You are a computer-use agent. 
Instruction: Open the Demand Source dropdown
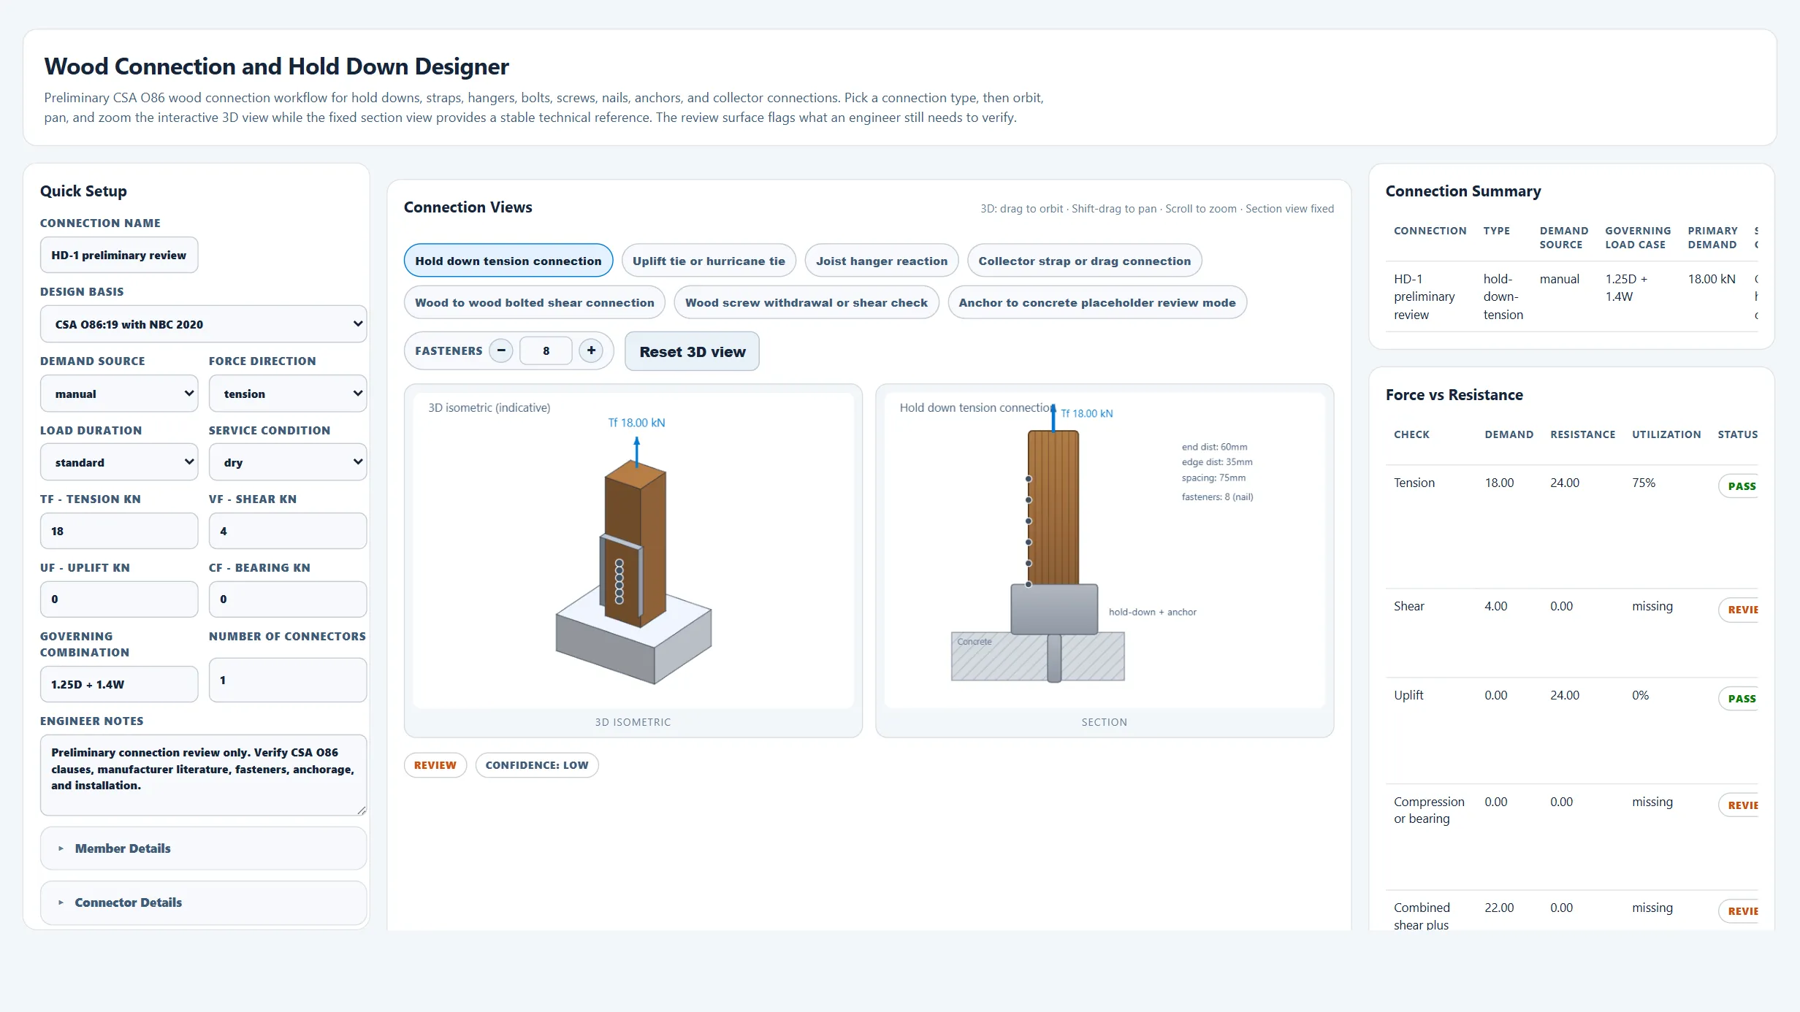pos(119,394)
